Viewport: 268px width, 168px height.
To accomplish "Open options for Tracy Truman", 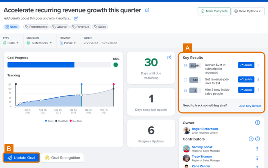I will click(257, 158).
